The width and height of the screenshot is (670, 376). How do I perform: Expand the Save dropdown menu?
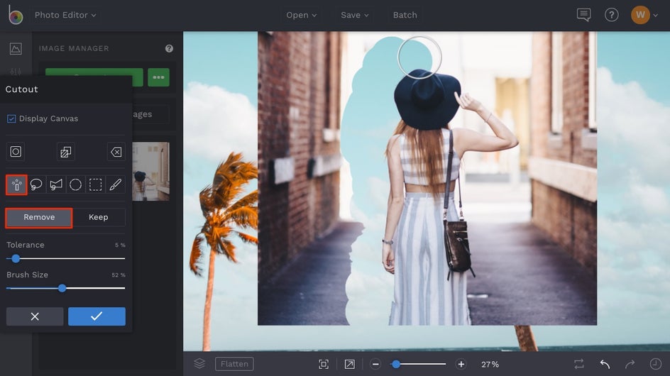pyautogui.click(x=355, y=15)
